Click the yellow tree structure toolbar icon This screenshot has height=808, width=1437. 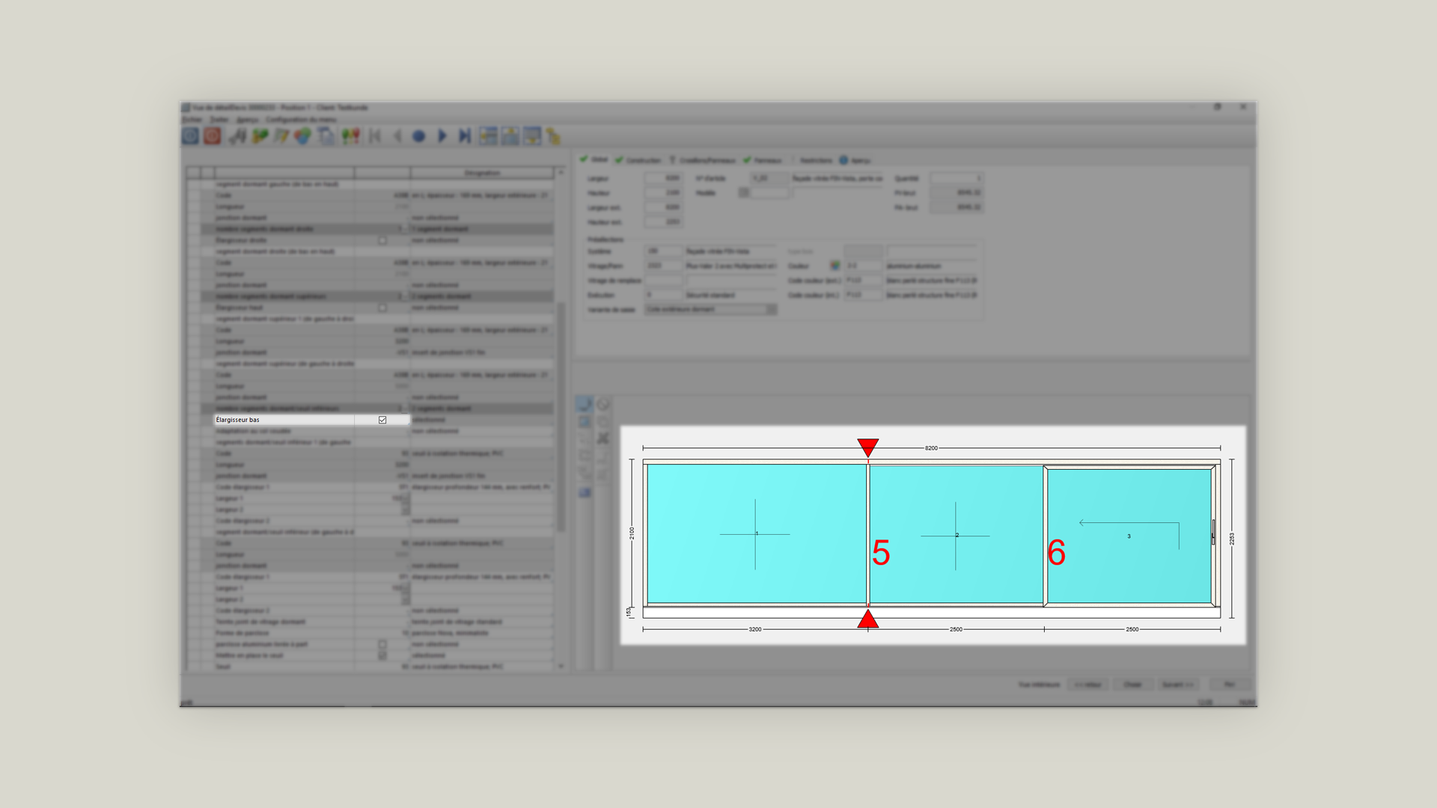coord(553,136)
